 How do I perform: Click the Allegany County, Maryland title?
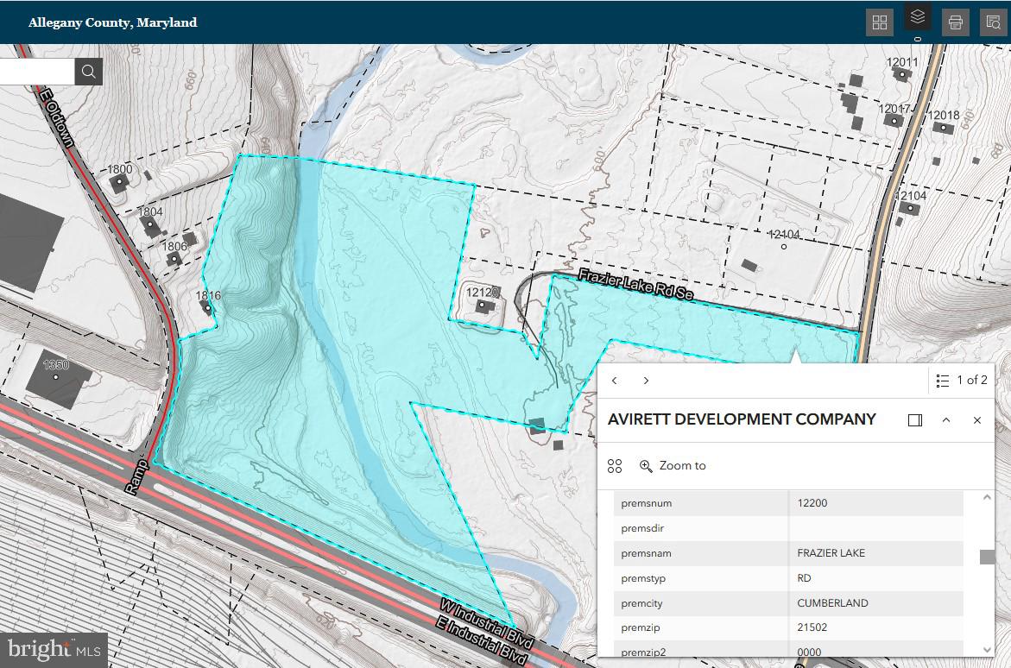click(x=112, y=22)
